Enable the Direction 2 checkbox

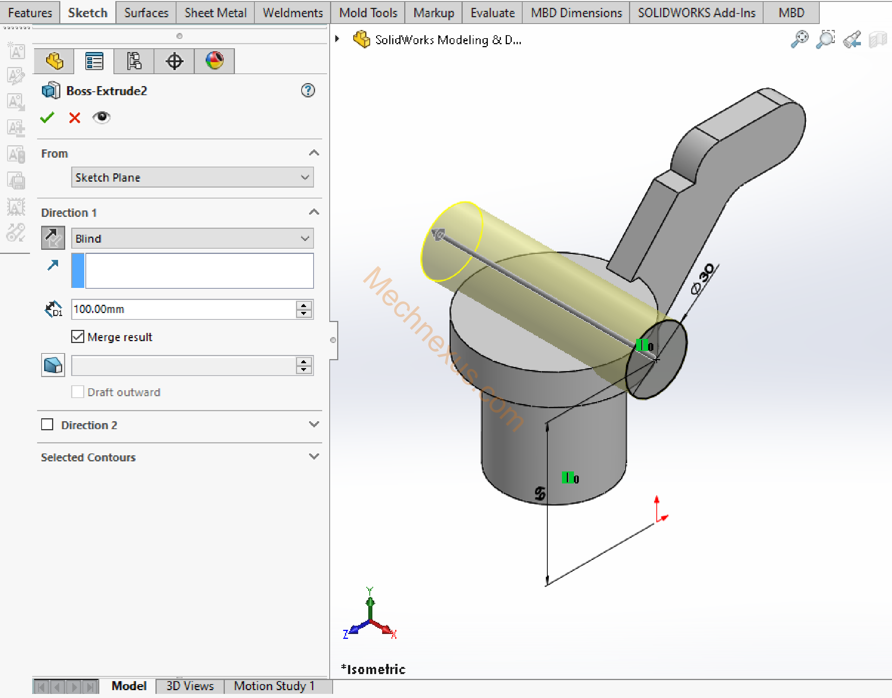pyautogui.click(x=47, y=425)
